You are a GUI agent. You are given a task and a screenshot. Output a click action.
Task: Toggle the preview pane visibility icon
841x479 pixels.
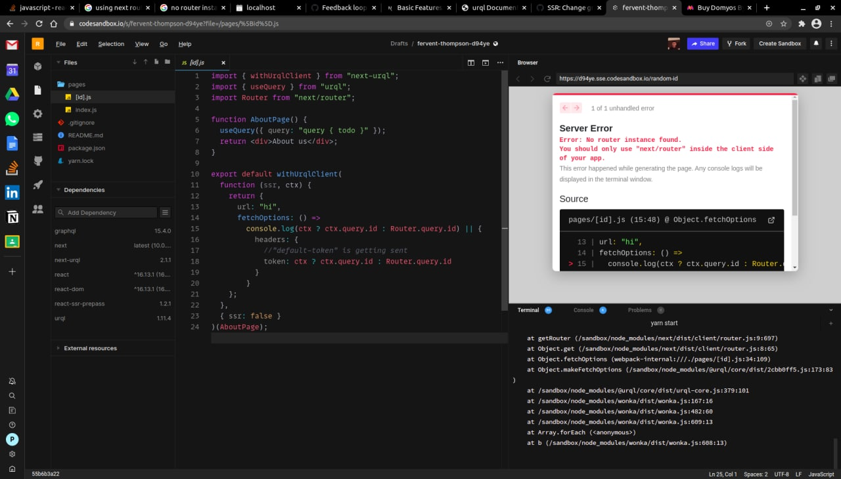pyautogui.click(x=486, y=62)
